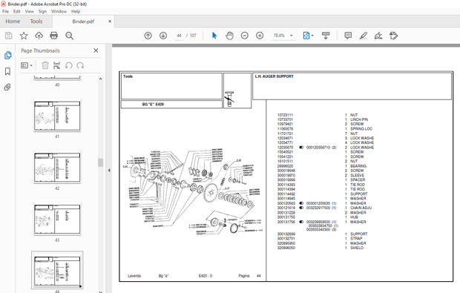Open the Page Thumbnails sidebar icon
The image size is (460, 293).
pyautogui.click(x=7, y=55)
